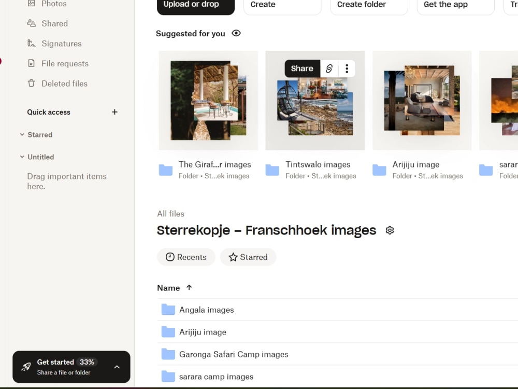Open Photos in the sidebar

[54, 4]
